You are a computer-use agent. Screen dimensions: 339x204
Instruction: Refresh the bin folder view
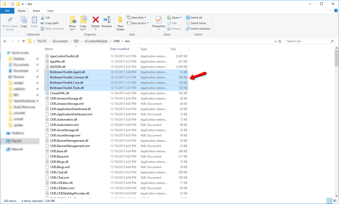tap(280, 41)
